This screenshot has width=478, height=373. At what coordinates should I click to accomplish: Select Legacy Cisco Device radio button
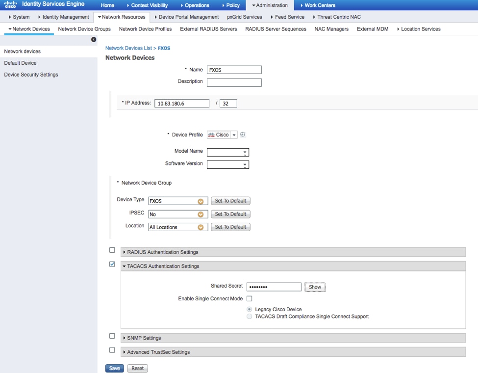click(x=250, y=309)
